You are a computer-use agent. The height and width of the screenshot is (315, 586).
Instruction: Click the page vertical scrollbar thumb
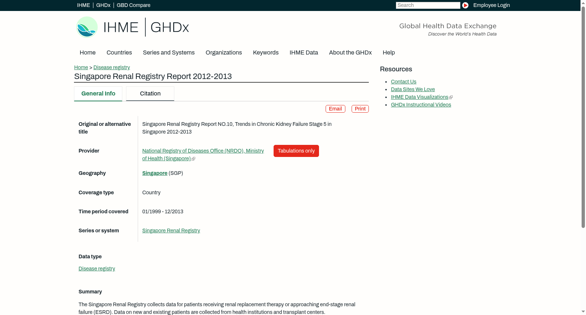583,117
